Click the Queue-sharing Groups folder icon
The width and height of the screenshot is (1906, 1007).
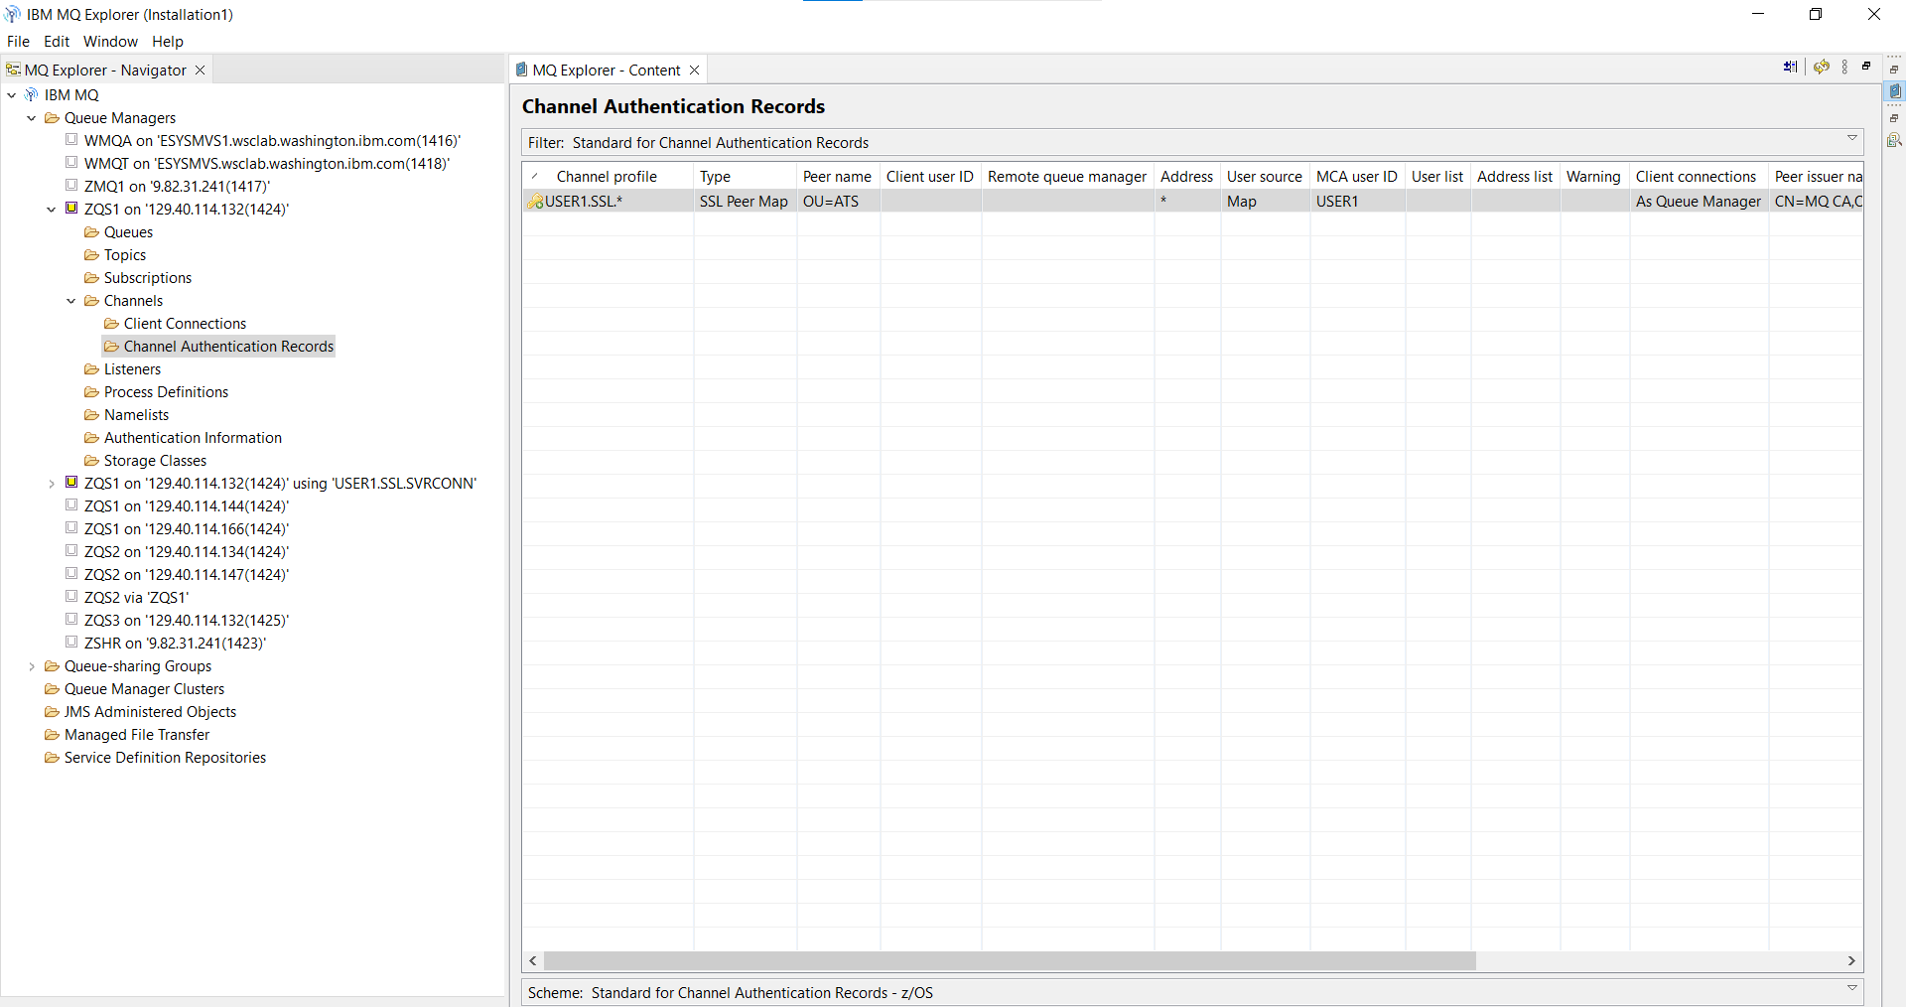click(52, 666)
